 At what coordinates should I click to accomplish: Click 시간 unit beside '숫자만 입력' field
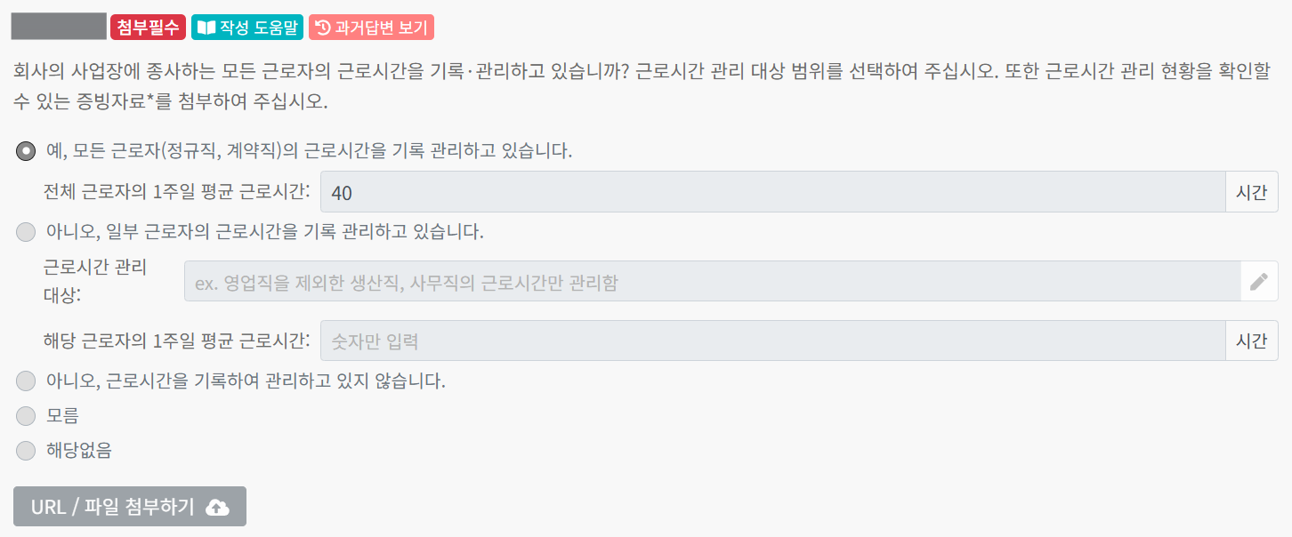1252,341
